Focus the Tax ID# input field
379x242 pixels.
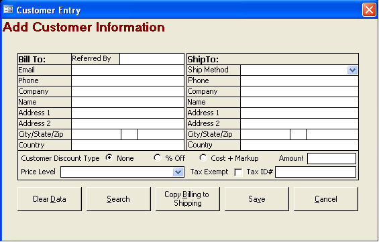click(315, 172)
